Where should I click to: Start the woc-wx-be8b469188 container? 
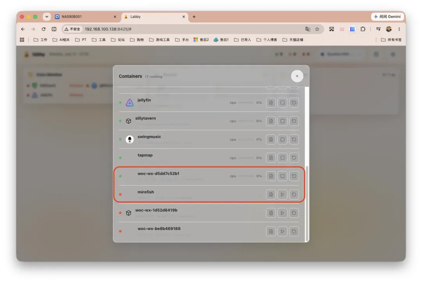pos(283,231)
